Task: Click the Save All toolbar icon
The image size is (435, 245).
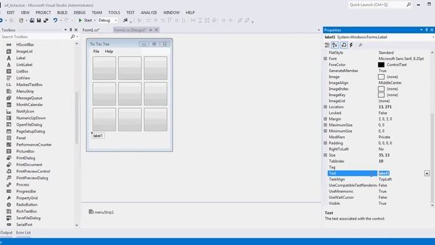Action: [46, 20]
